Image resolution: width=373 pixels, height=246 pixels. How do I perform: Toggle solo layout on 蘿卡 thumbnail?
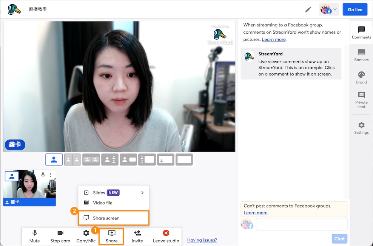pos(12,176)
